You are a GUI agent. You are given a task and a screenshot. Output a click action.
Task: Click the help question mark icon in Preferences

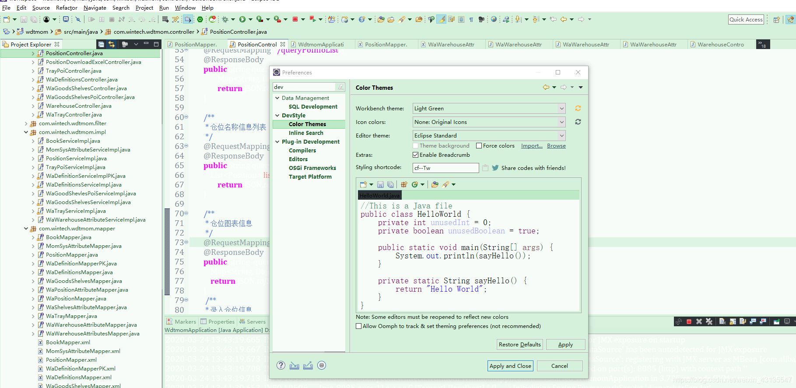click(281, 365)
